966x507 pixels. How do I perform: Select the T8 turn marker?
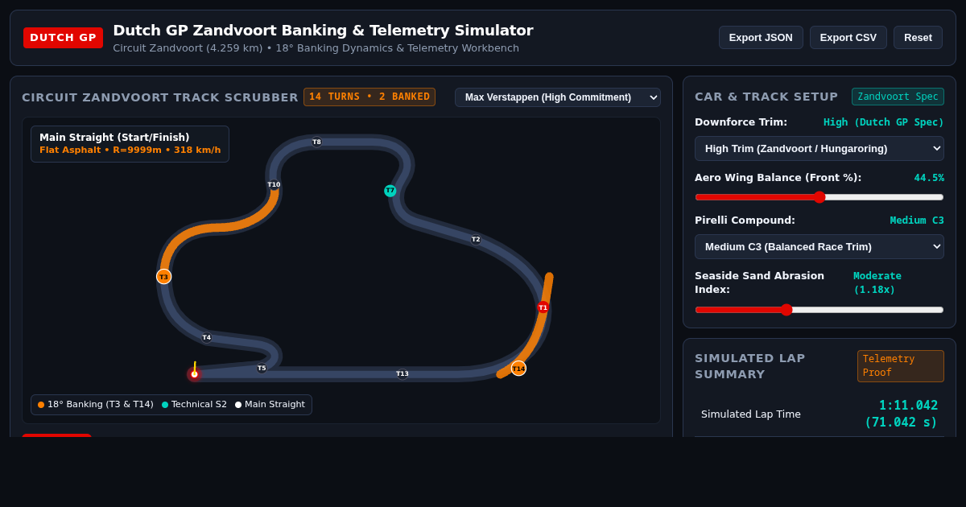tap(316, 142)
